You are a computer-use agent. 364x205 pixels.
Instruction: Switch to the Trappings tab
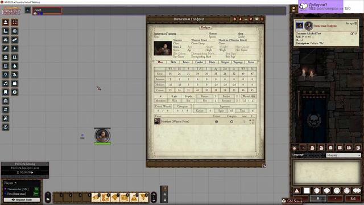(238, 62)
